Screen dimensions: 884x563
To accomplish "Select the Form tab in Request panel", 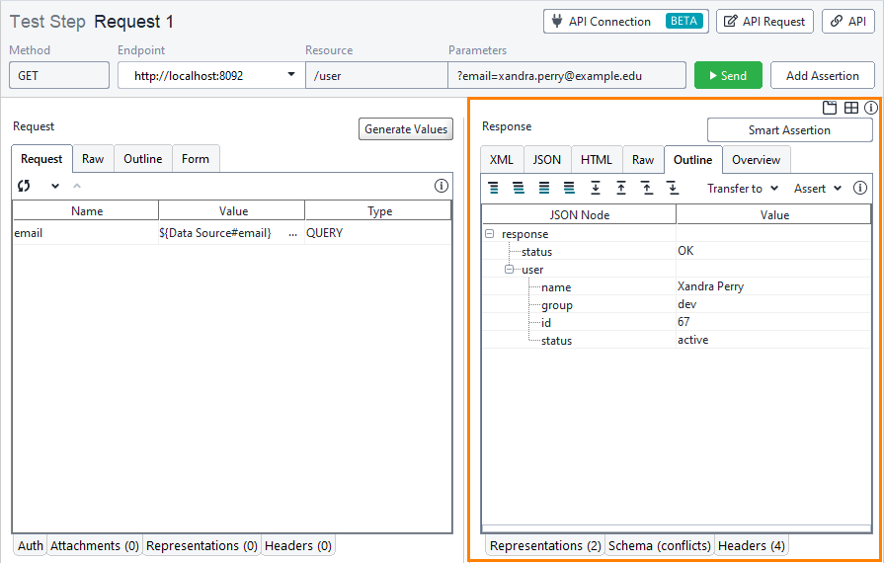I will (x=196, y=158).
